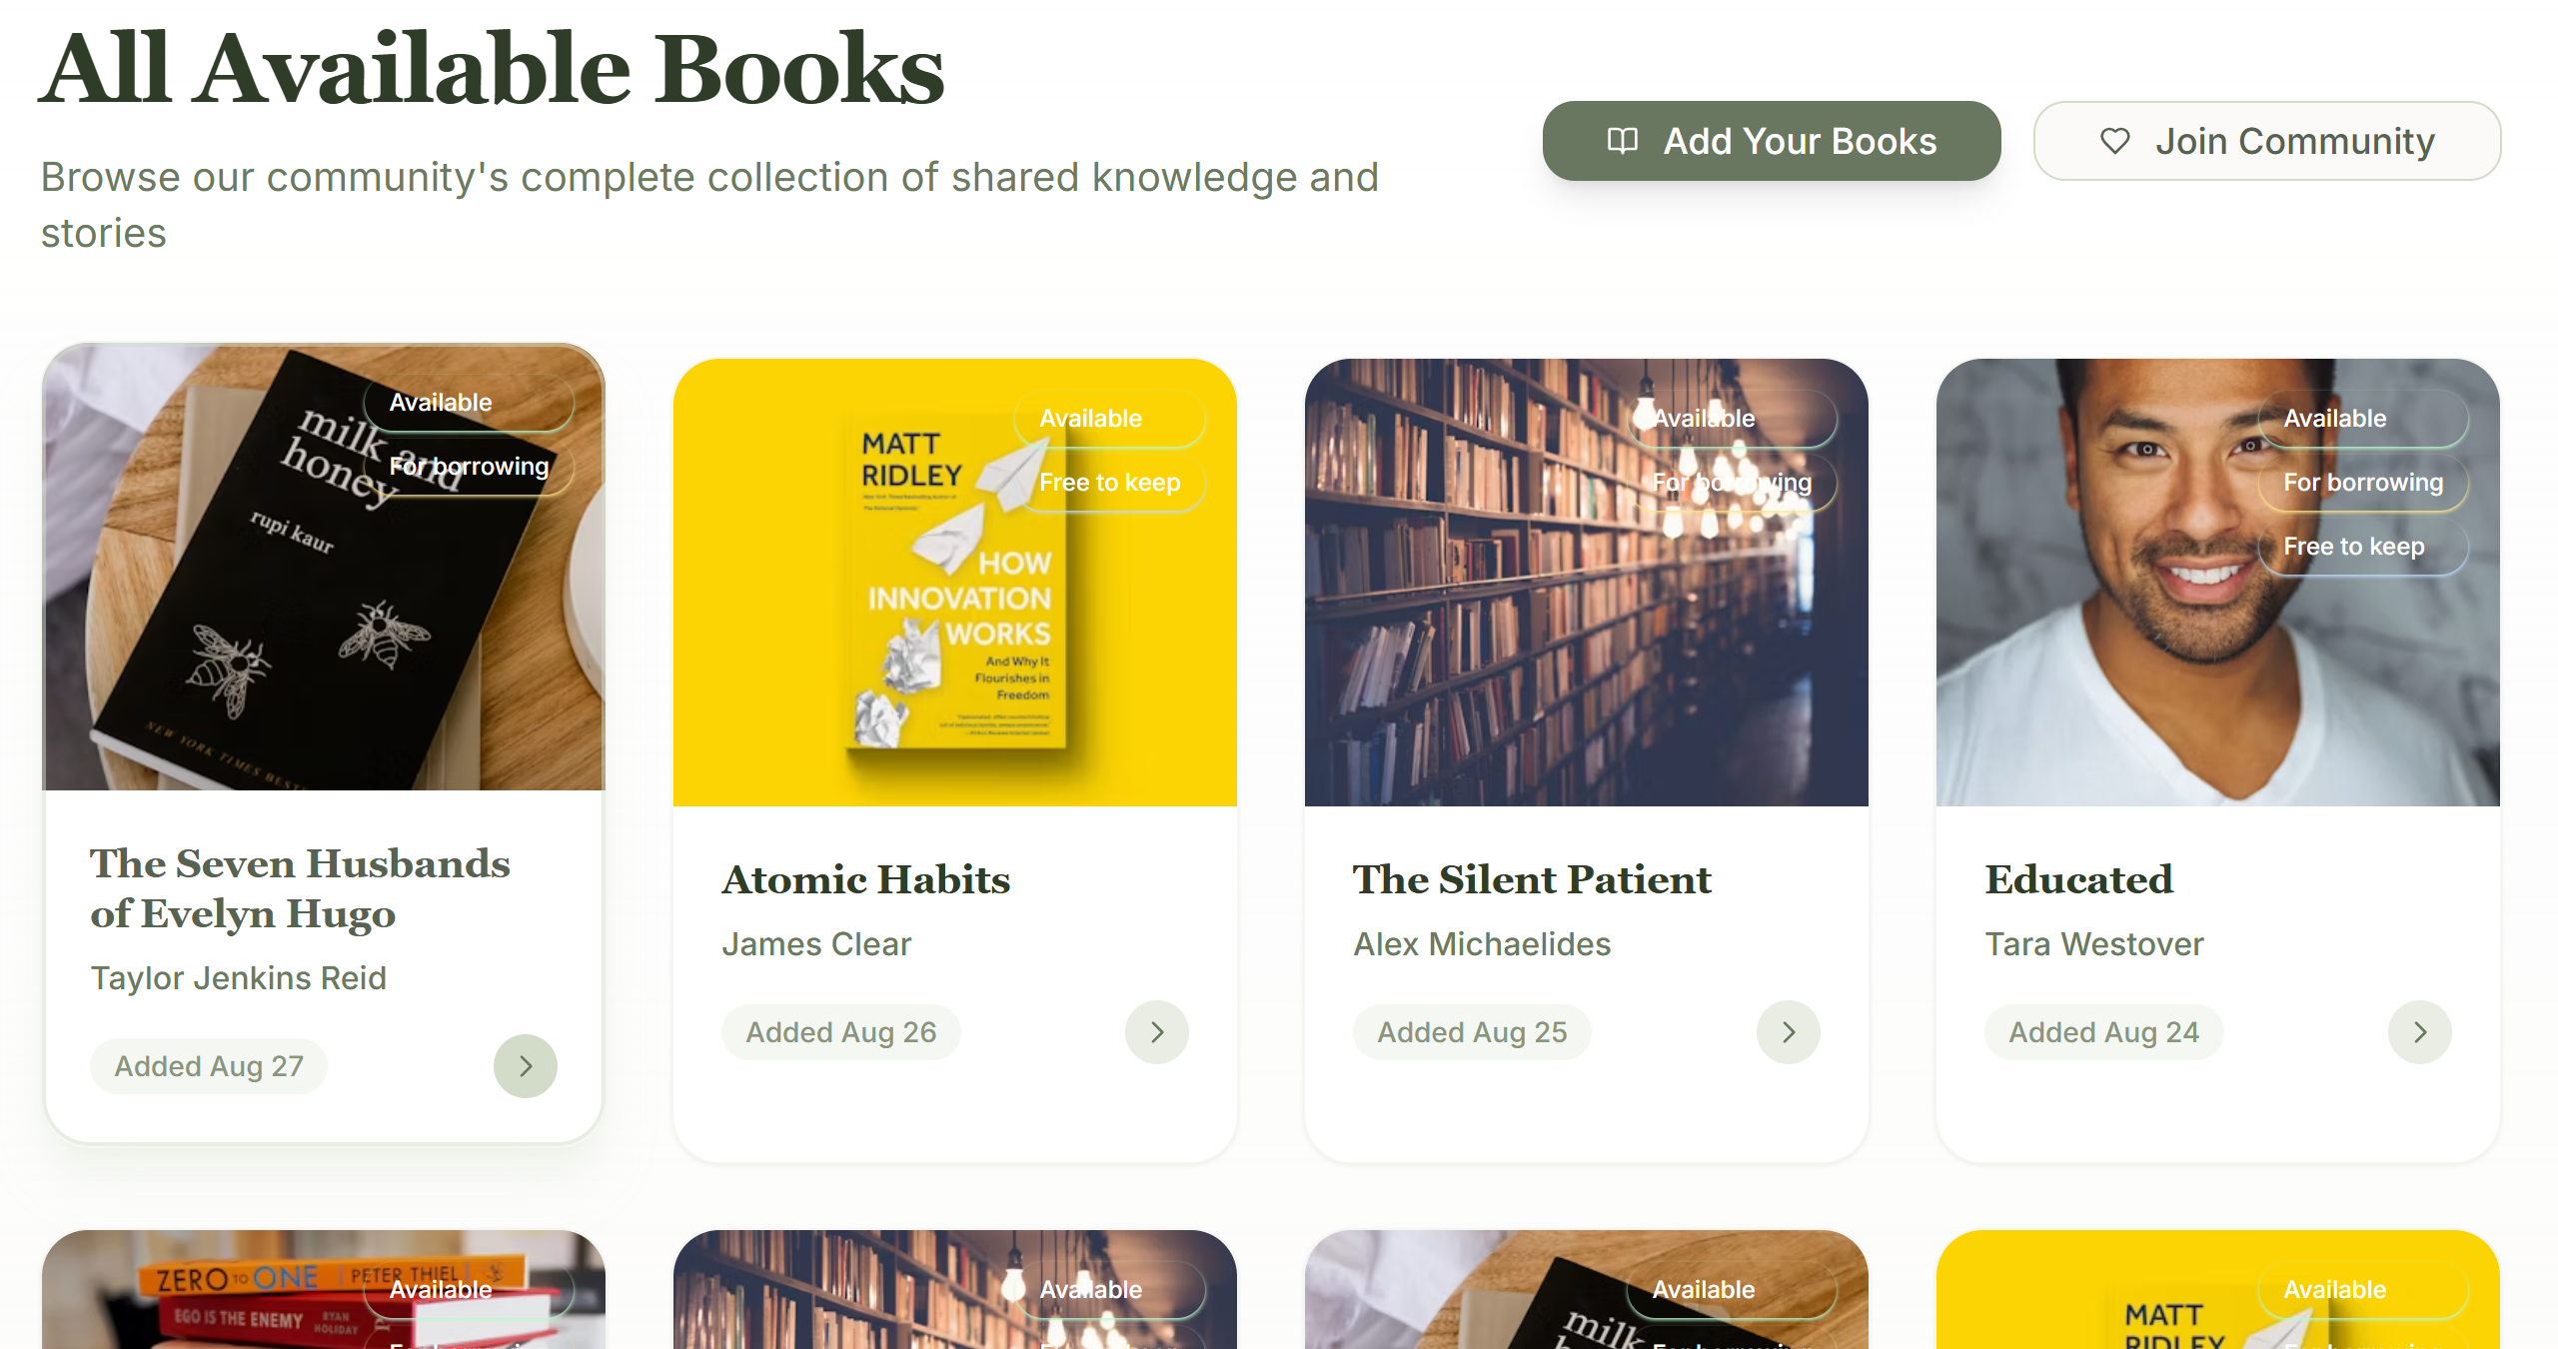Click the Free to keep badge on Atomic Habits
The image size is (2558, 1349).
point(1109,483)
